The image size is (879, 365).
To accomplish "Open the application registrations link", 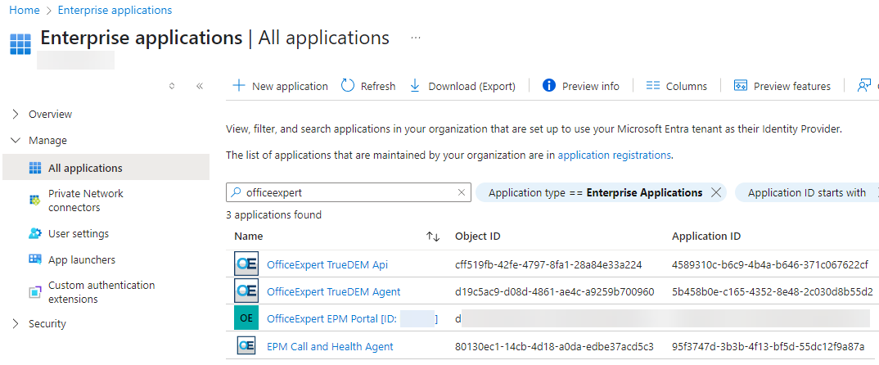I will 614,155.
